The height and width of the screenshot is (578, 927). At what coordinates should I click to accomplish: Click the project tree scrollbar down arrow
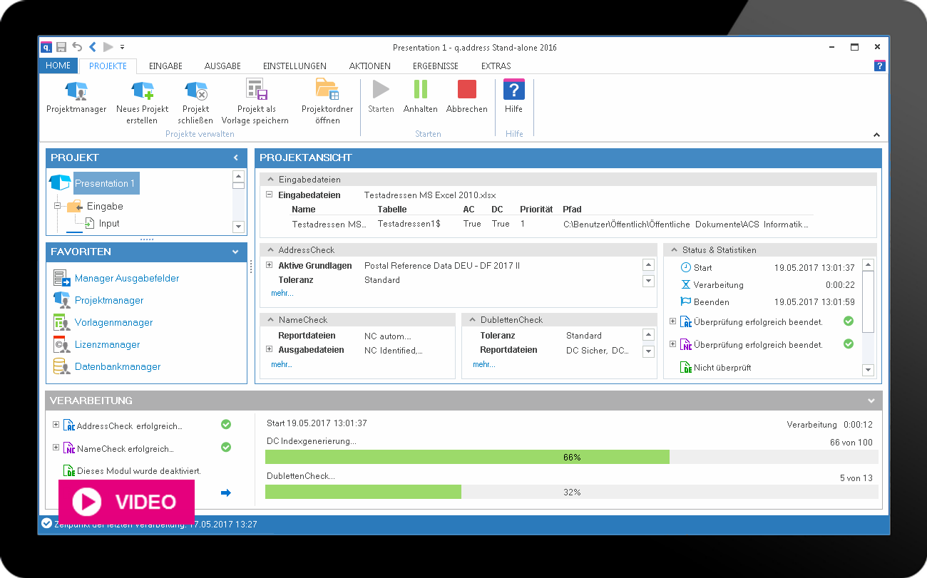[x=239, y=226]
